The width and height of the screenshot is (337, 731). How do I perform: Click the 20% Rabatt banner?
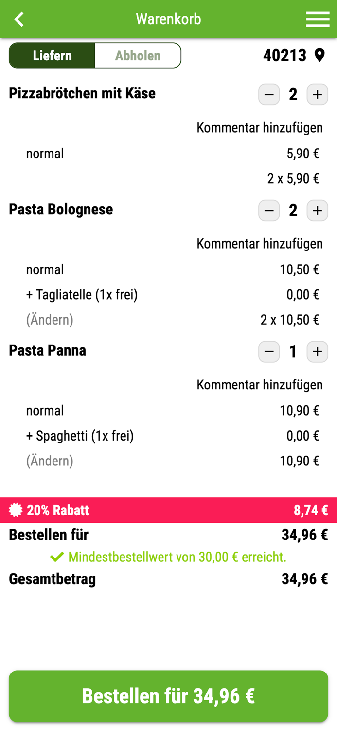(168, 510)
